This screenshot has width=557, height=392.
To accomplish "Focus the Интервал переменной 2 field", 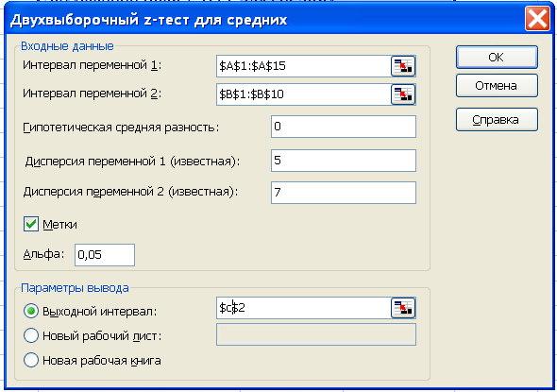I will pos(304,94).
